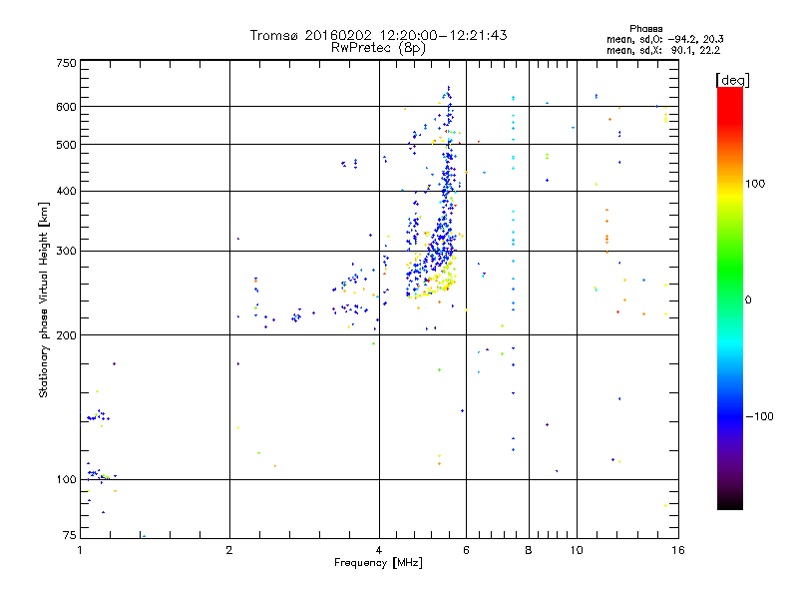Click the plot title 'Tromsø 20160202 12:20:00–12:21:43'
Image resolution: width=798 pixels, height=599 pixels.
pyautogui.click(x=378, y=35)
